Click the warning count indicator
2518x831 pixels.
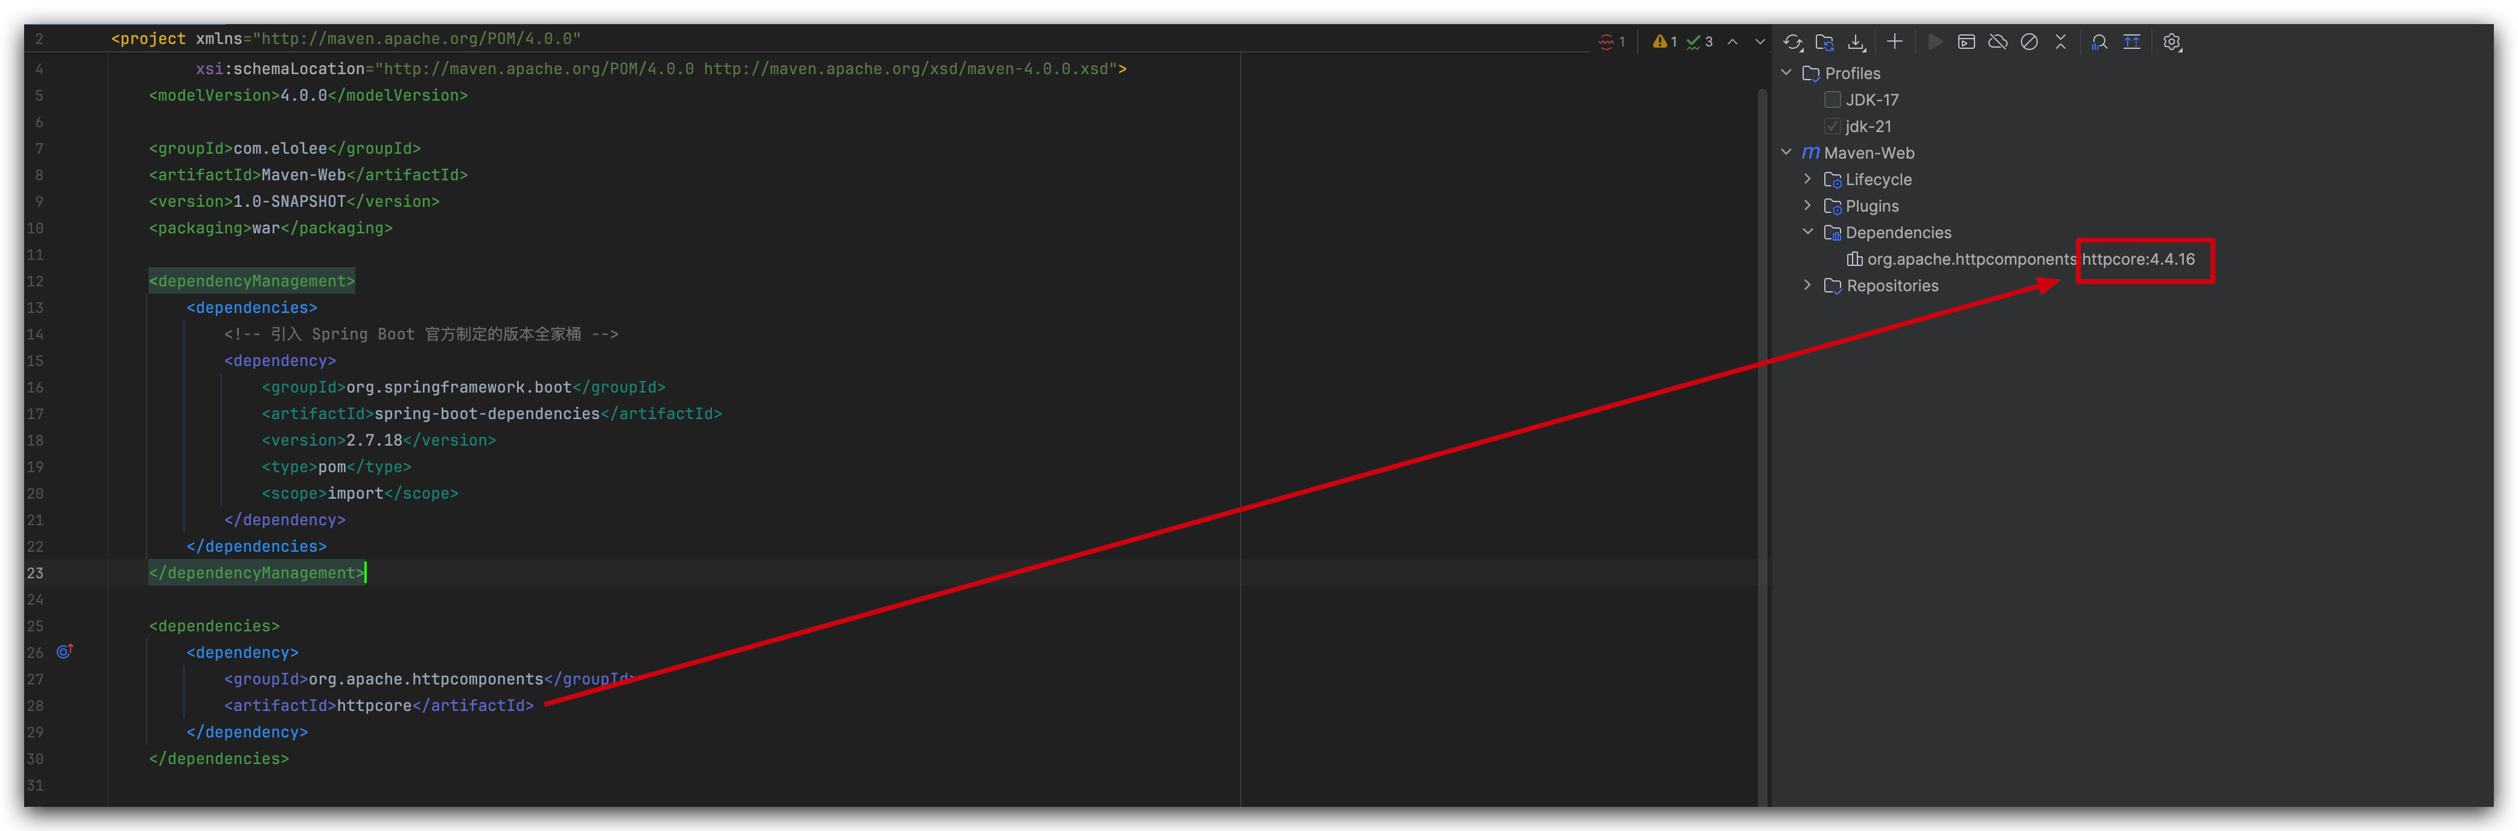click(1664, 41)
